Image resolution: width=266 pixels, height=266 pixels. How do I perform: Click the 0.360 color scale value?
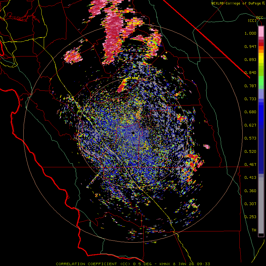pos(250,191)
